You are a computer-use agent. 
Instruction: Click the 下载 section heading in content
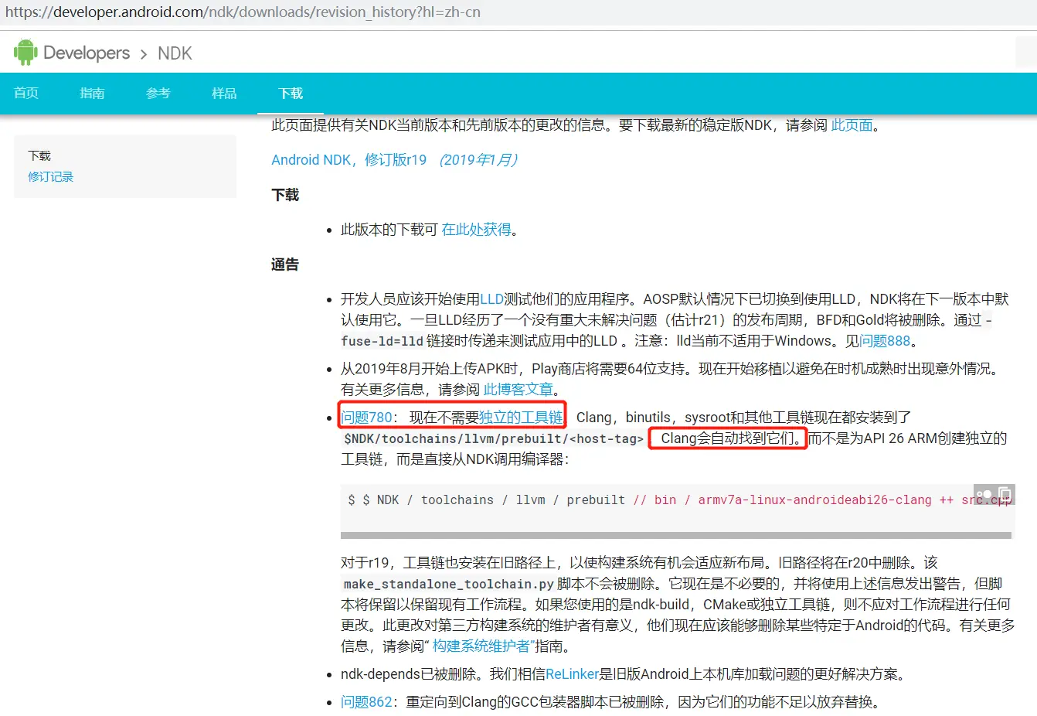285,195
